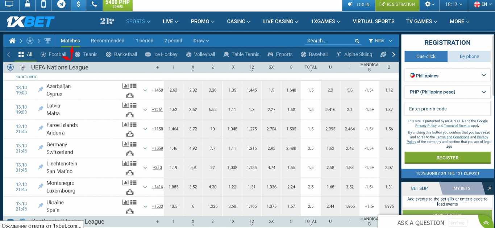Open statistics chart for Latvia vs Malta

point(125,105)
